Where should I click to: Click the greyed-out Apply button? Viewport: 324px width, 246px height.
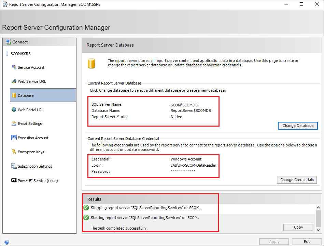click(274, 242)
